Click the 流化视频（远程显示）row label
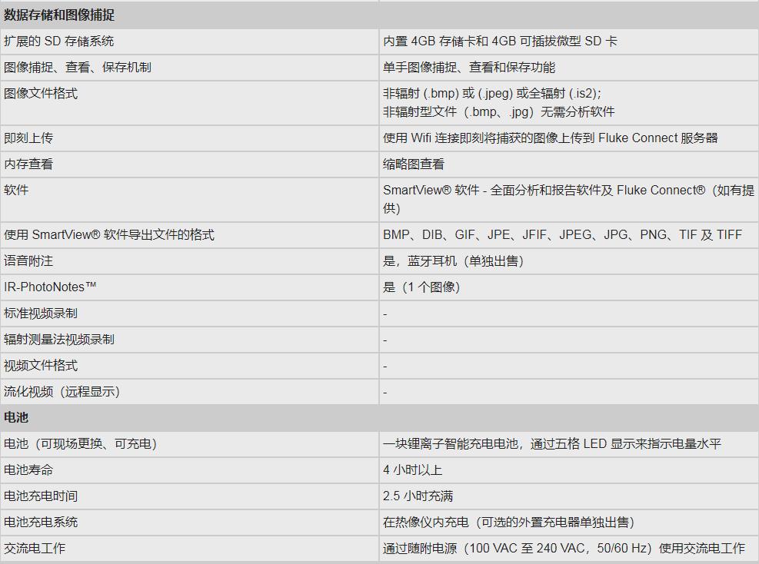The width and height of the screenshot is (759, 564). 62,392
